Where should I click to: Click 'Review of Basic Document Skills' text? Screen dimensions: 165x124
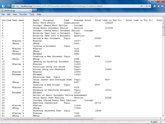point(53,95)
